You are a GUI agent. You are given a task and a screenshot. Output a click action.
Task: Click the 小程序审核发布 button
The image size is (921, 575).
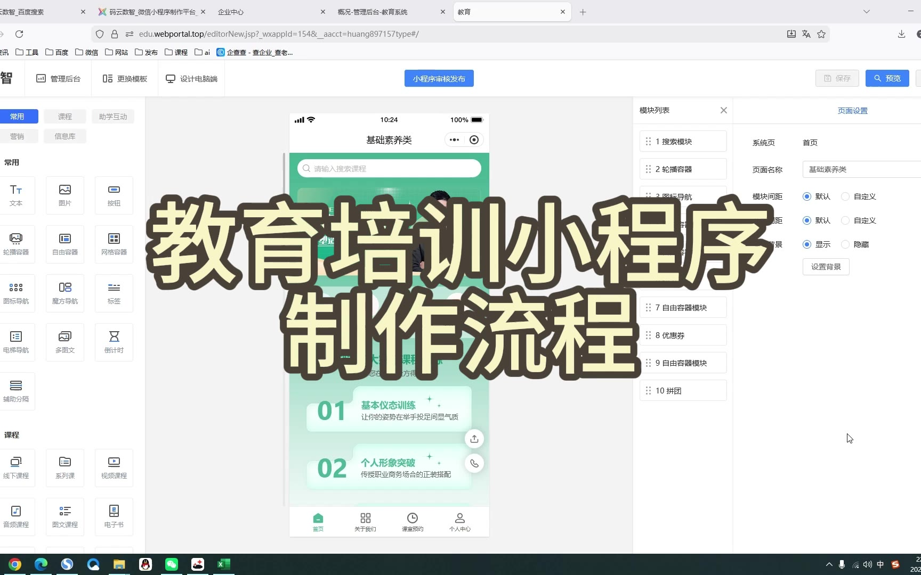click(x=439, y=78)
